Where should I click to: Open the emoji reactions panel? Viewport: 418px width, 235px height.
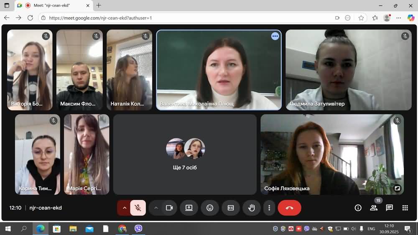pyautogui.click(x=210, y=208)
